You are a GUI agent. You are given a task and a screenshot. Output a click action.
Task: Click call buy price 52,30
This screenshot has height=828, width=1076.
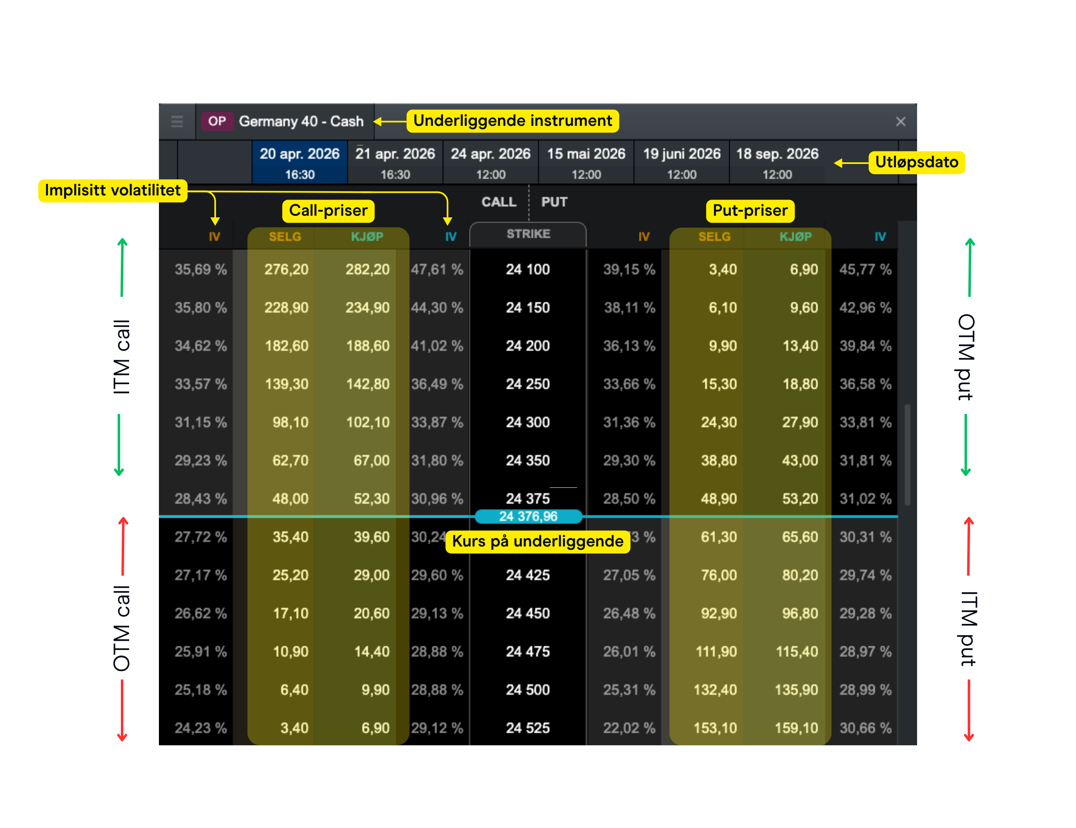tap(372, 498)
